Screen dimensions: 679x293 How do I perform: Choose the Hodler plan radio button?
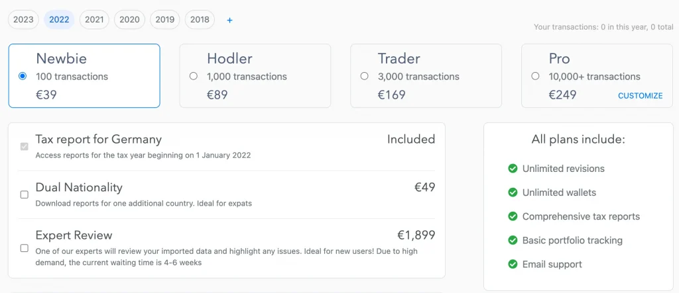[x=194, y=76]
